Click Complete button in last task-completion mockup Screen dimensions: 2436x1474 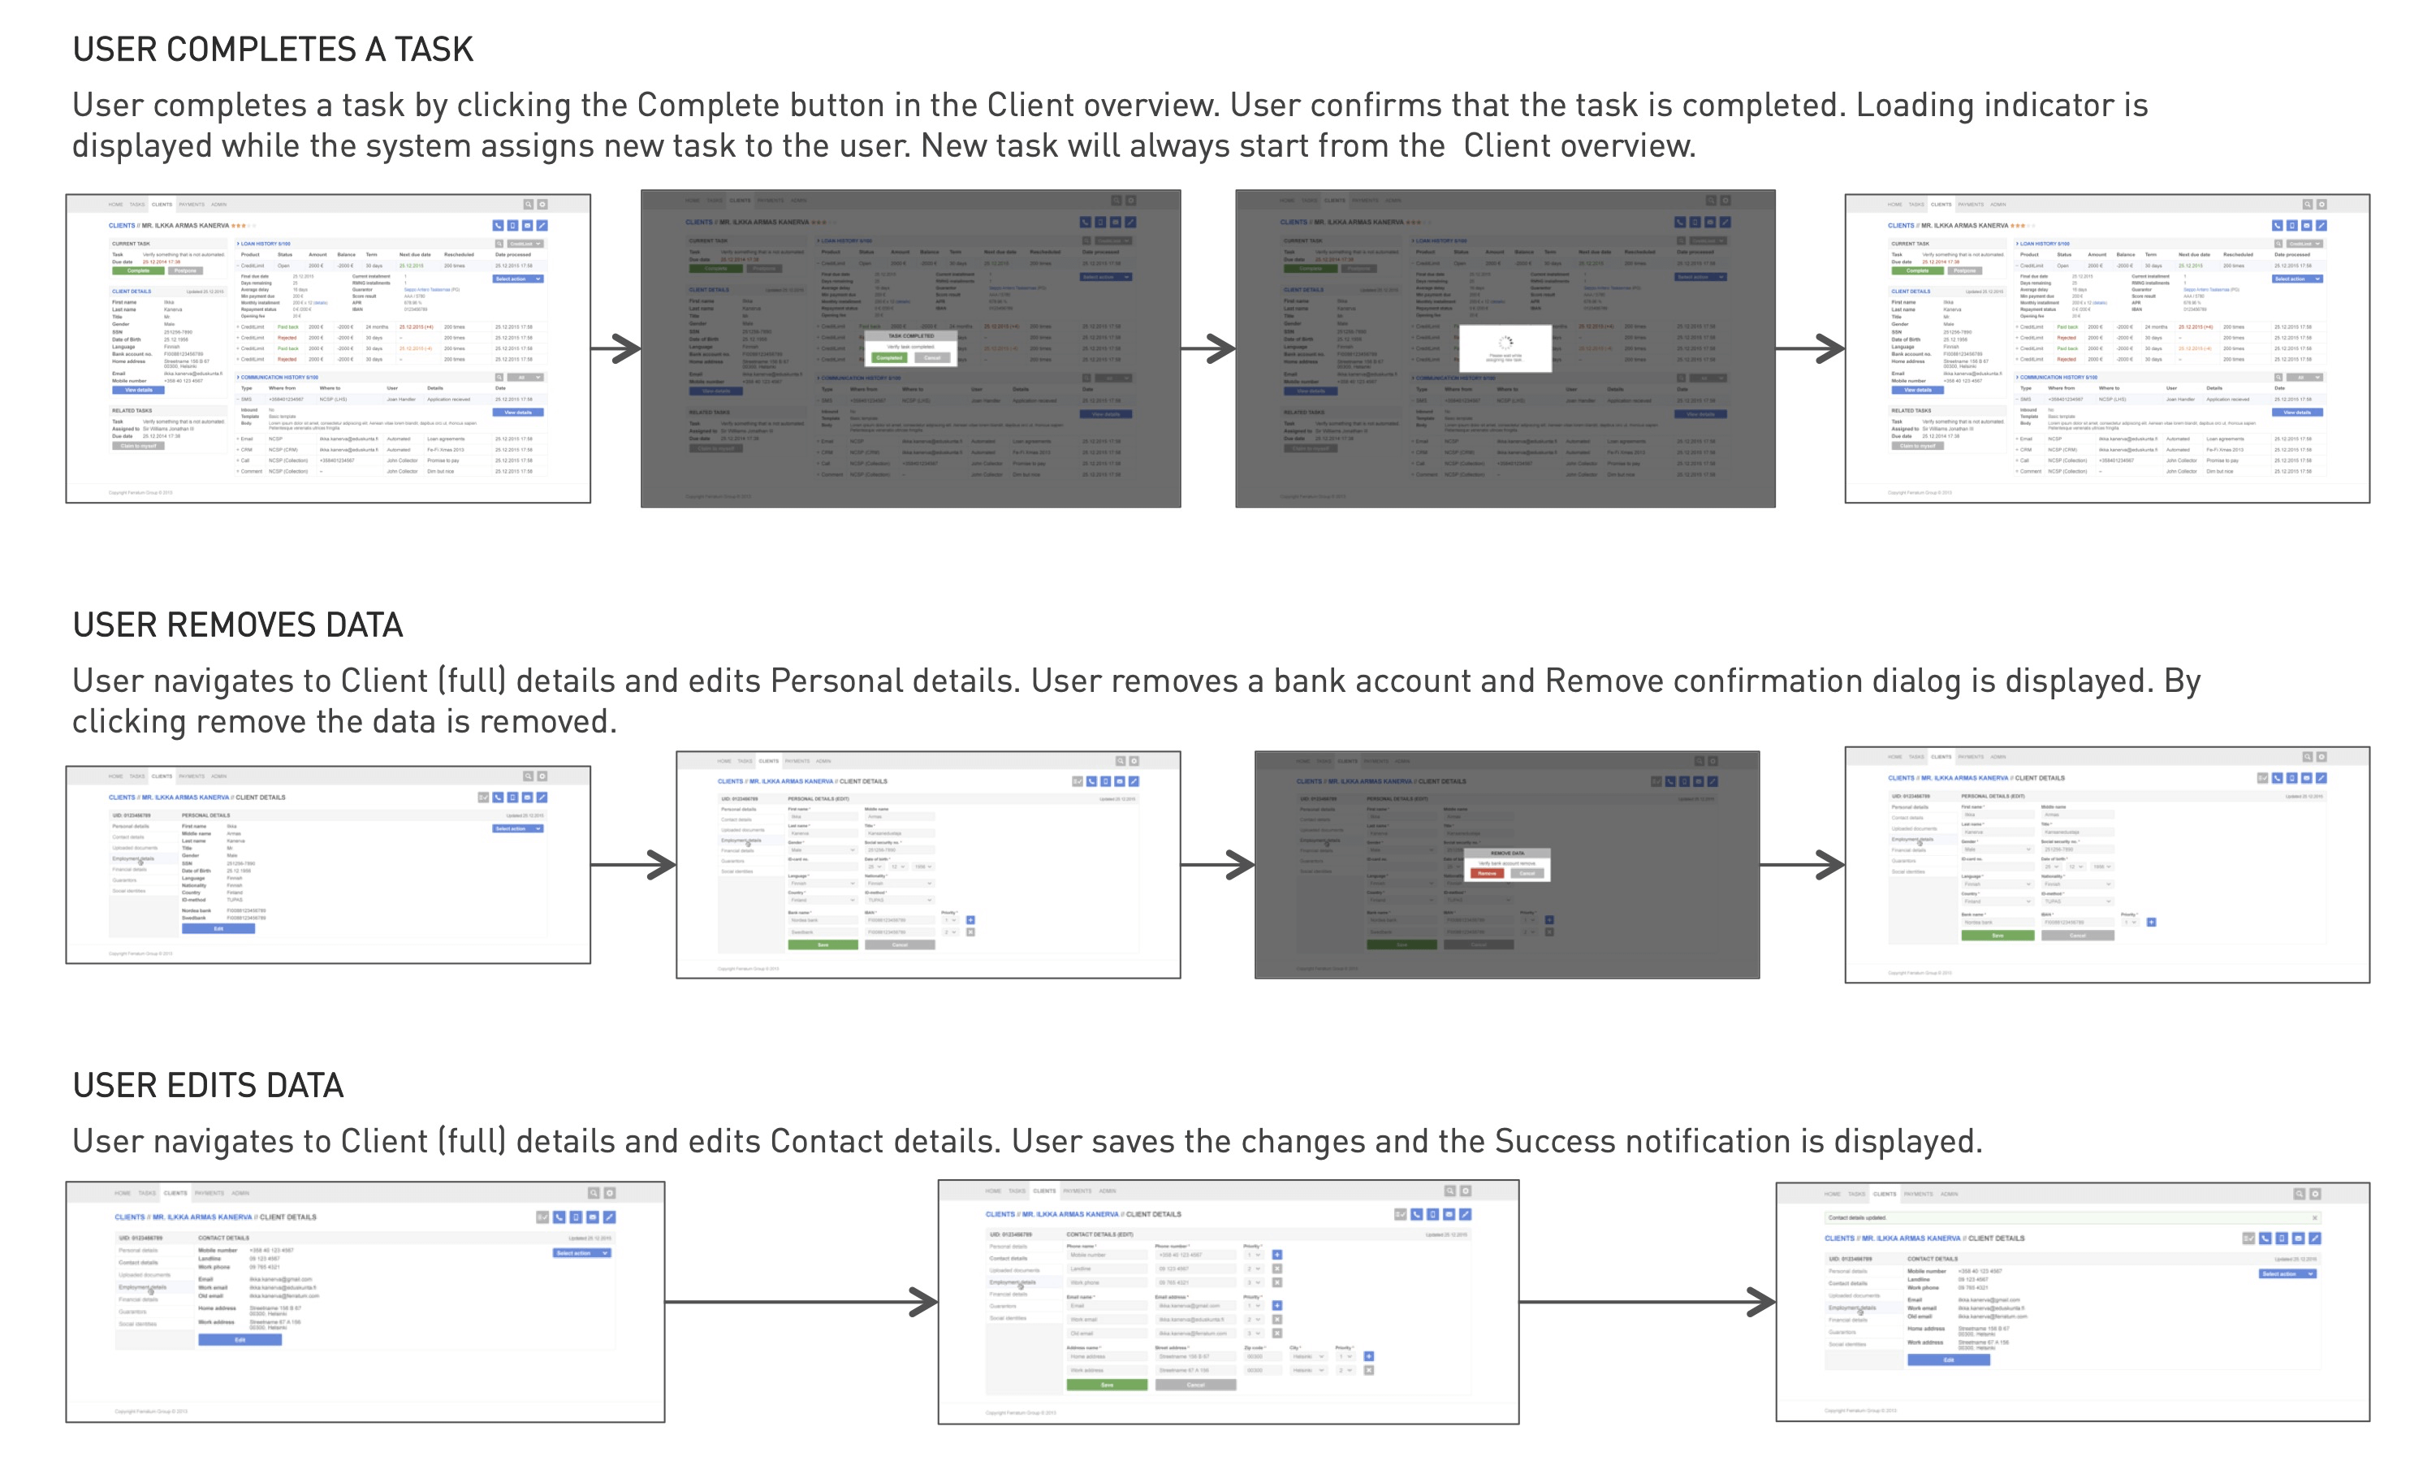(1917, 270)
